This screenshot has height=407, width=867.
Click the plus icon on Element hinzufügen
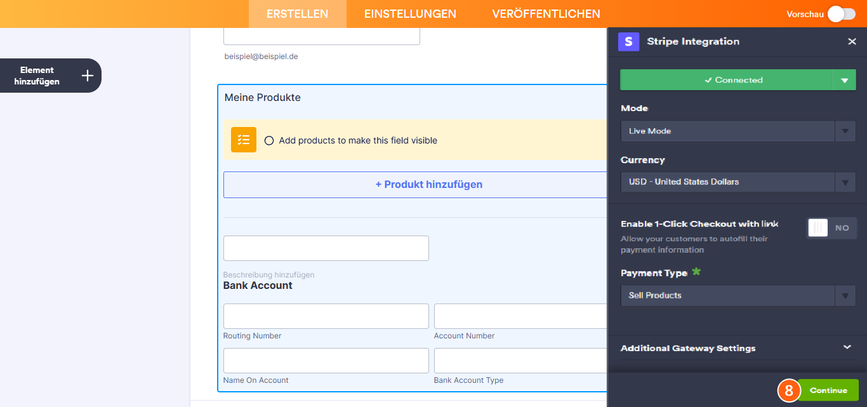coord(86,75)
